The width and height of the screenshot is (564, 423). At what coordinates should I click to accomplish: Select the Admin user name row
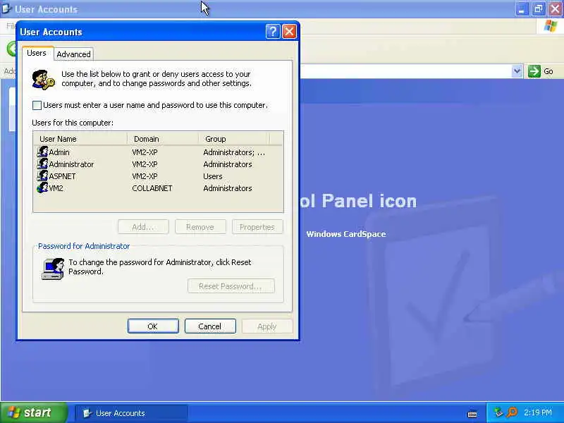pyautogui.click(x=59, y=152)
